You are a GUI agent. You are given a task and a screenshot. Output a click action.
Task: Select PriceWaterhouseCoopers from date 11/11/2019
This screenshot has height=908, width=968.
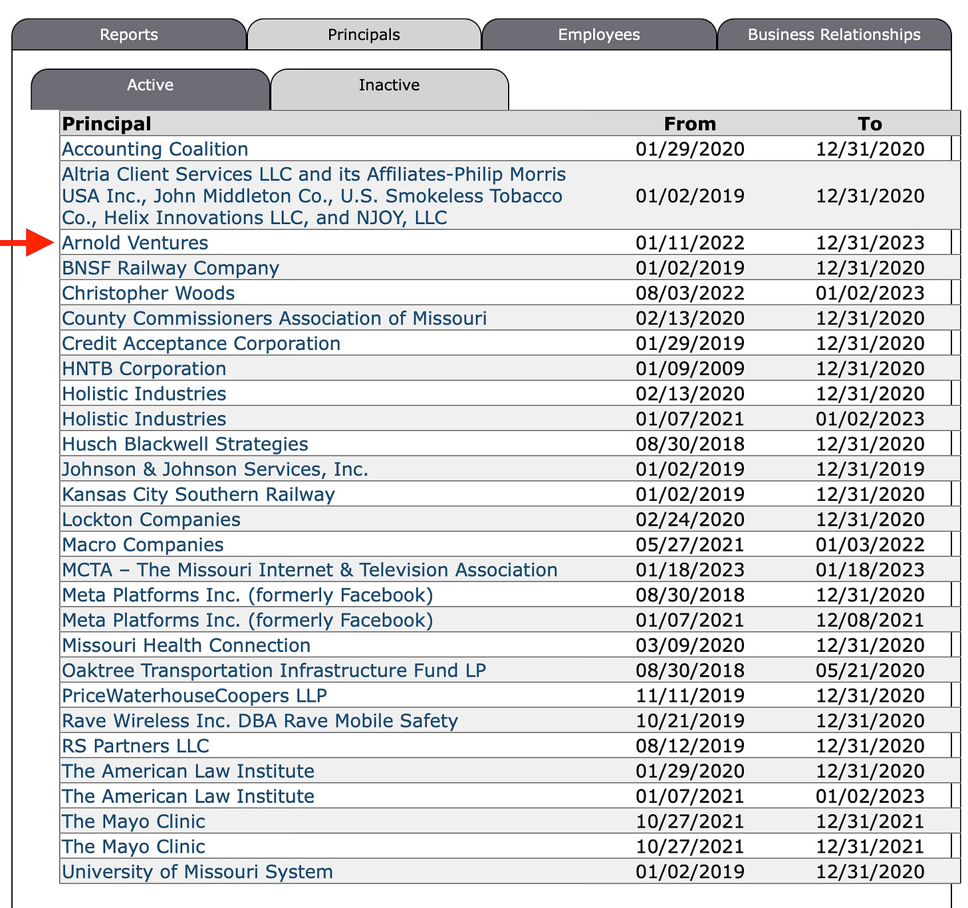click(x=690, y=696)
